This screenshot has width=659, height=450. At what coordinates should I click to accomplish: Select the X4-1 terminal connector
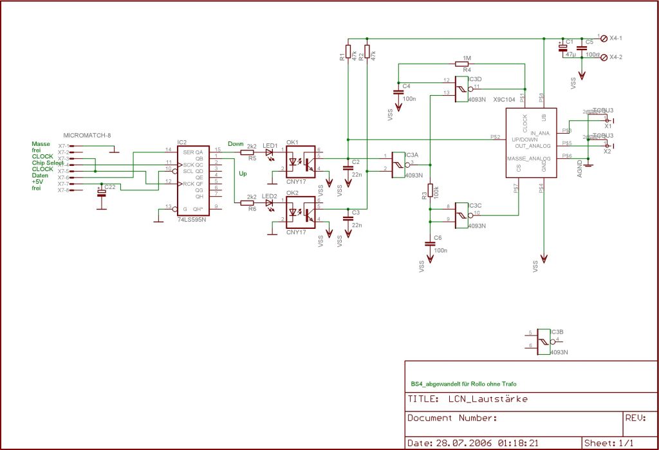pyautogui.click(x=604, y=39)
